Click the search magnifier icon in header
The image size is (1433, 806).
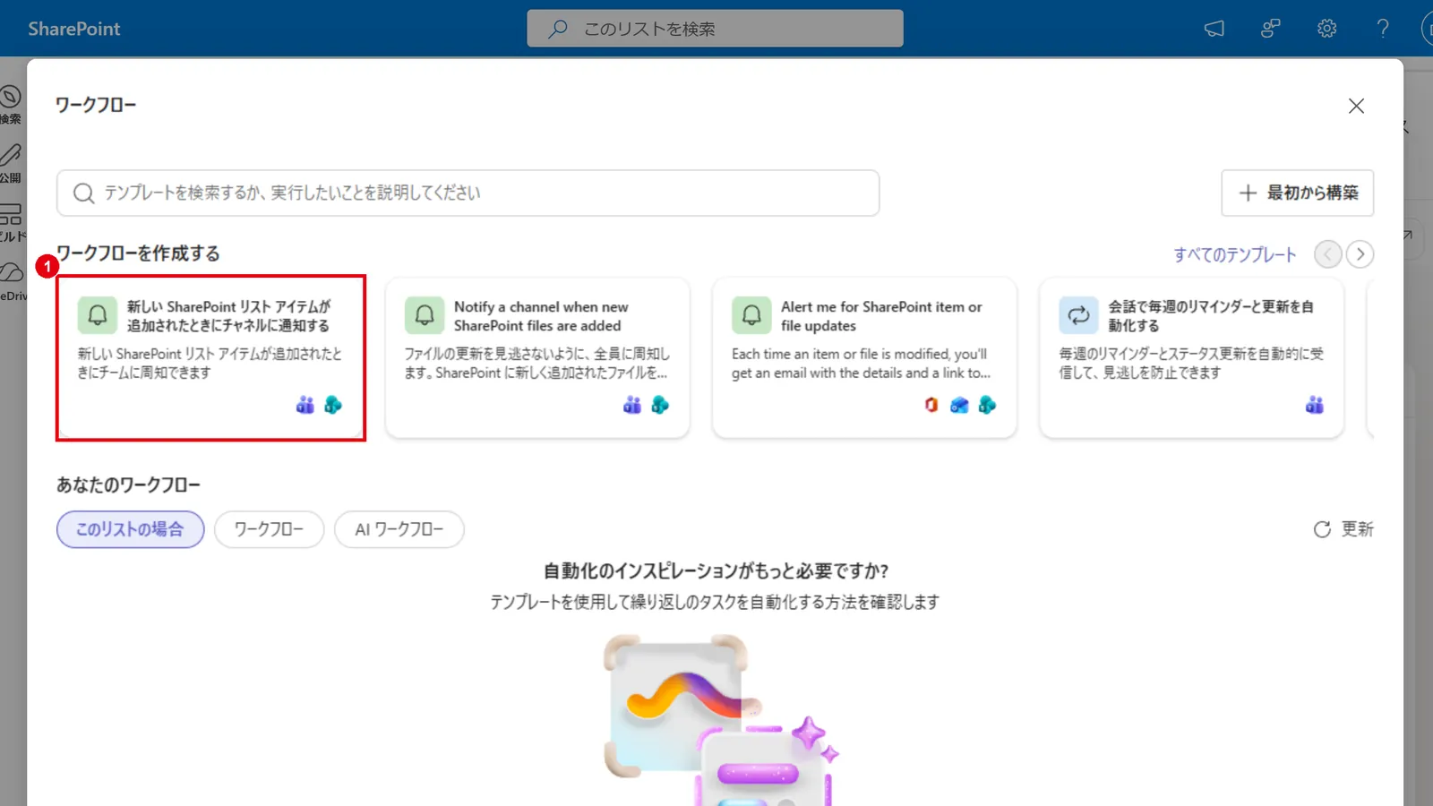(558, 29)
